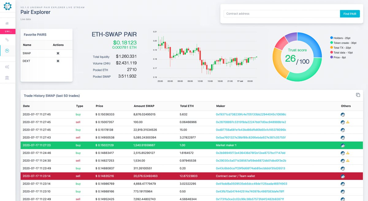
Task: Click yellow group icon on 2,515.85290127 row
Action: (x=348, y=153)
